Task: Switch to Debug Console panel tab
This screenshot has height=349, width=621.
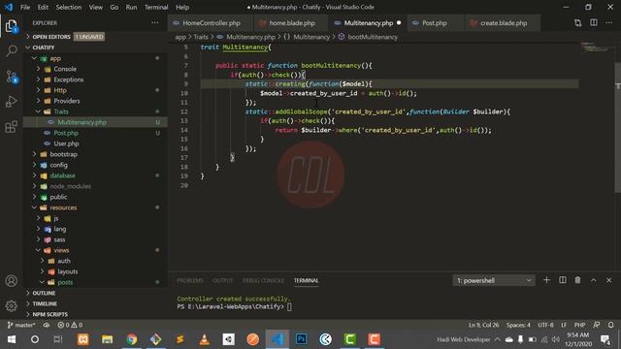Action: (x=263, y=280)
